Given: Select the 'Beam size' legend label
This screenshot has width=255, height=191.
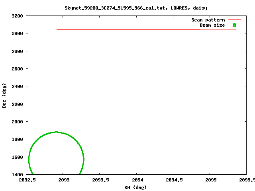Looking at the screenshot, I should pos(212,25).
